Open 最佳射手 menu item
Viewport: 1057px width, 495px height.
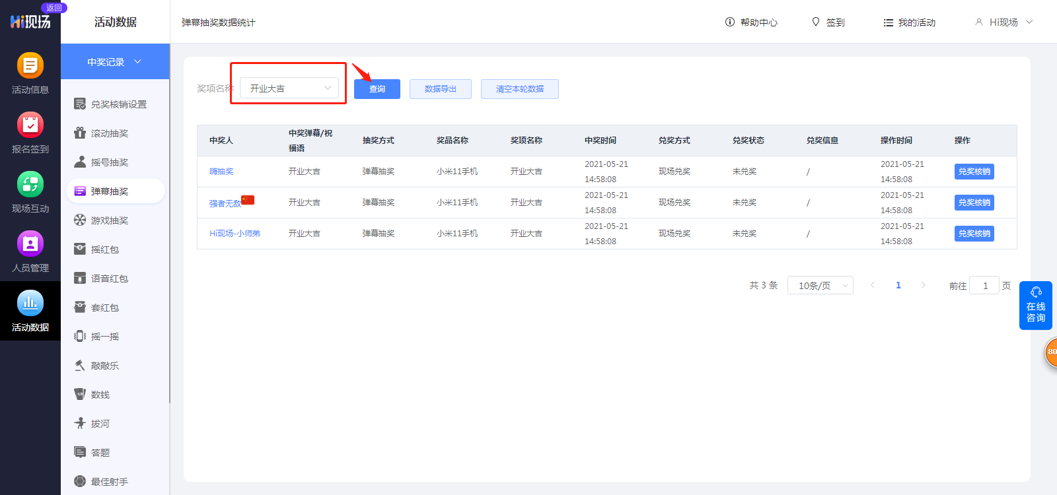click(116, 481)
